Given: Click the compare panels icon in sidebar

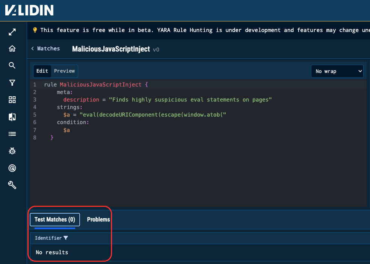Looking at the screenshot, I should [12, 117].
